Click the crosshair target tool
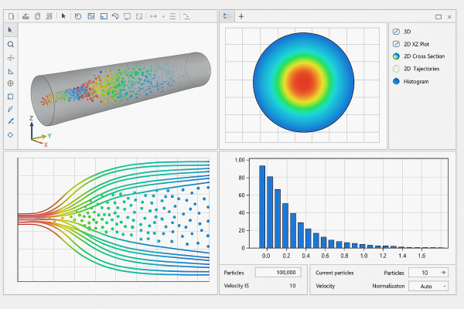 coord(10,83)
